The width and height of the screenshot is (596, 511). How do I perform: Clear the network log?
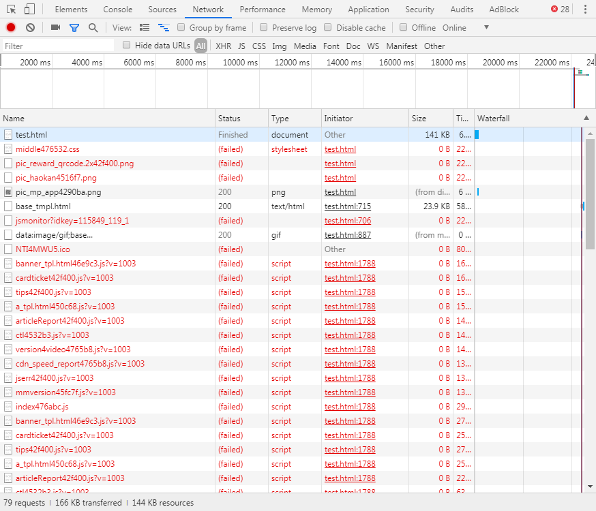coord(30,28)
